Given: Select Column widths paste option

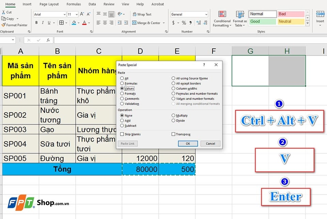Looking at the screenshot, I should coord(184,88).
